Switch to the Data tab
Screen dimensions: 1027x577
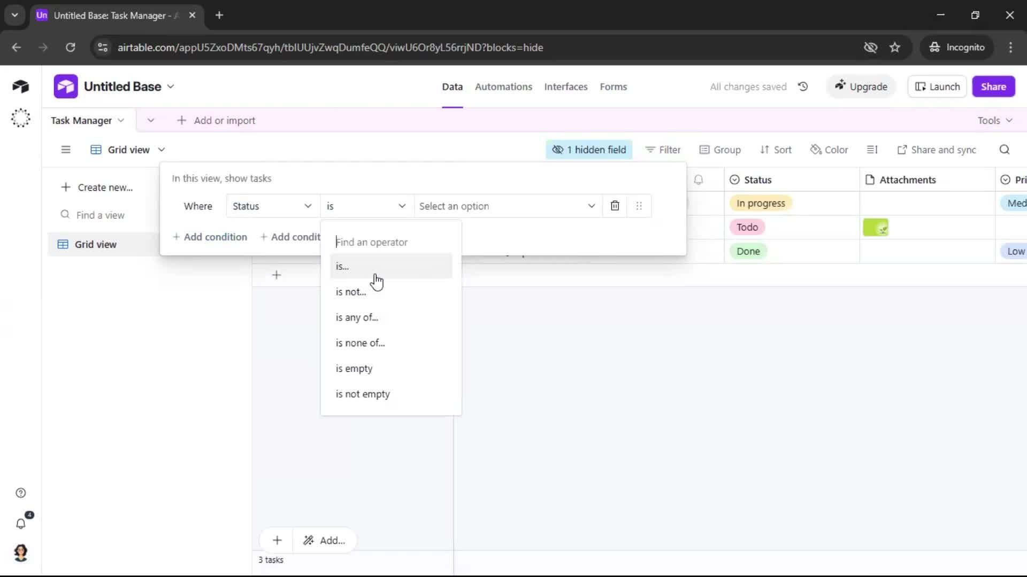point(452,87)
